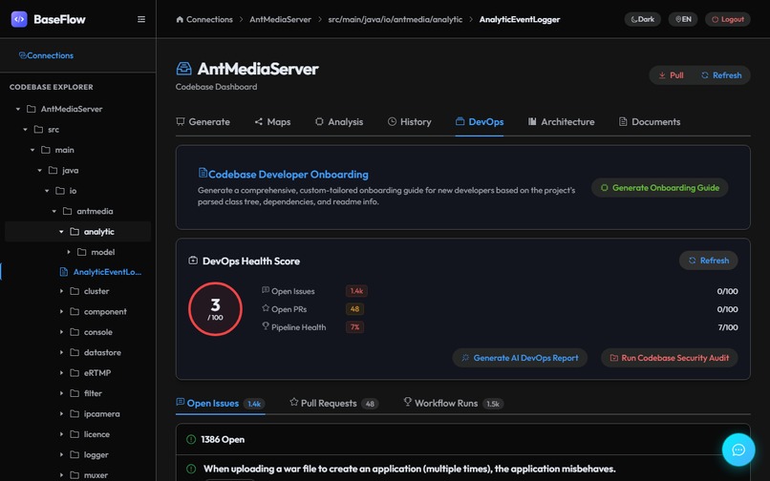The width and height of the screenshot is (770, 481).
Task: Expand the datastore folder arrow
Action: coord(61,352)
